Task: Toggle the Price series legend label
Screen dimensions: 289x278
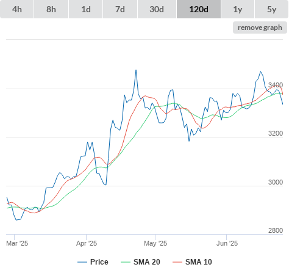Action: [x=99, y=262]
